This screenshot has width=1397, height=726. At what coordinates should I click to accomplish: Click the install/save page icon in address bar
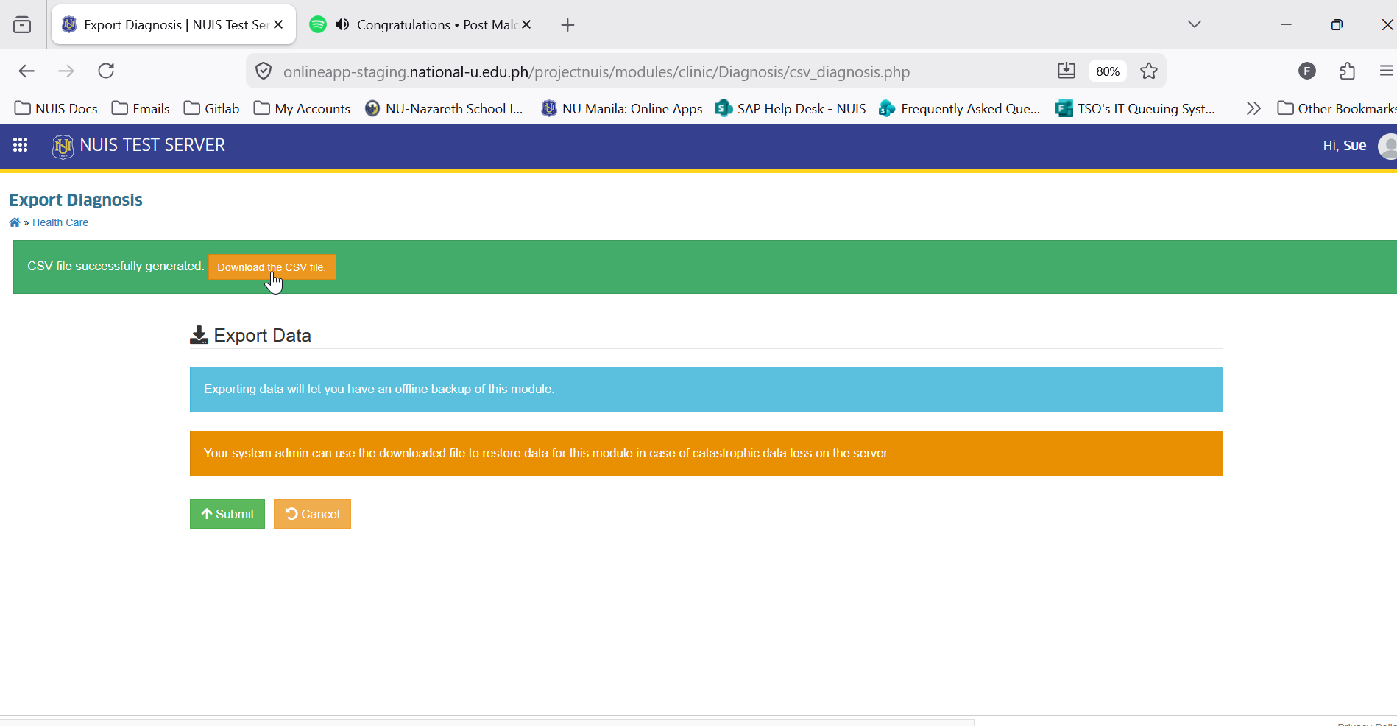point(1067,71)
